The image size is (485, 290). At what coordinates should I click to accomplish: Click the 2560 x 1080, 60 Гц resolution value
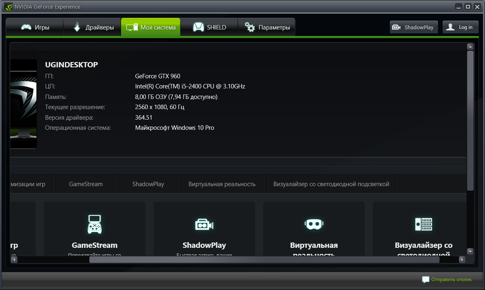[x=160, y=107]
